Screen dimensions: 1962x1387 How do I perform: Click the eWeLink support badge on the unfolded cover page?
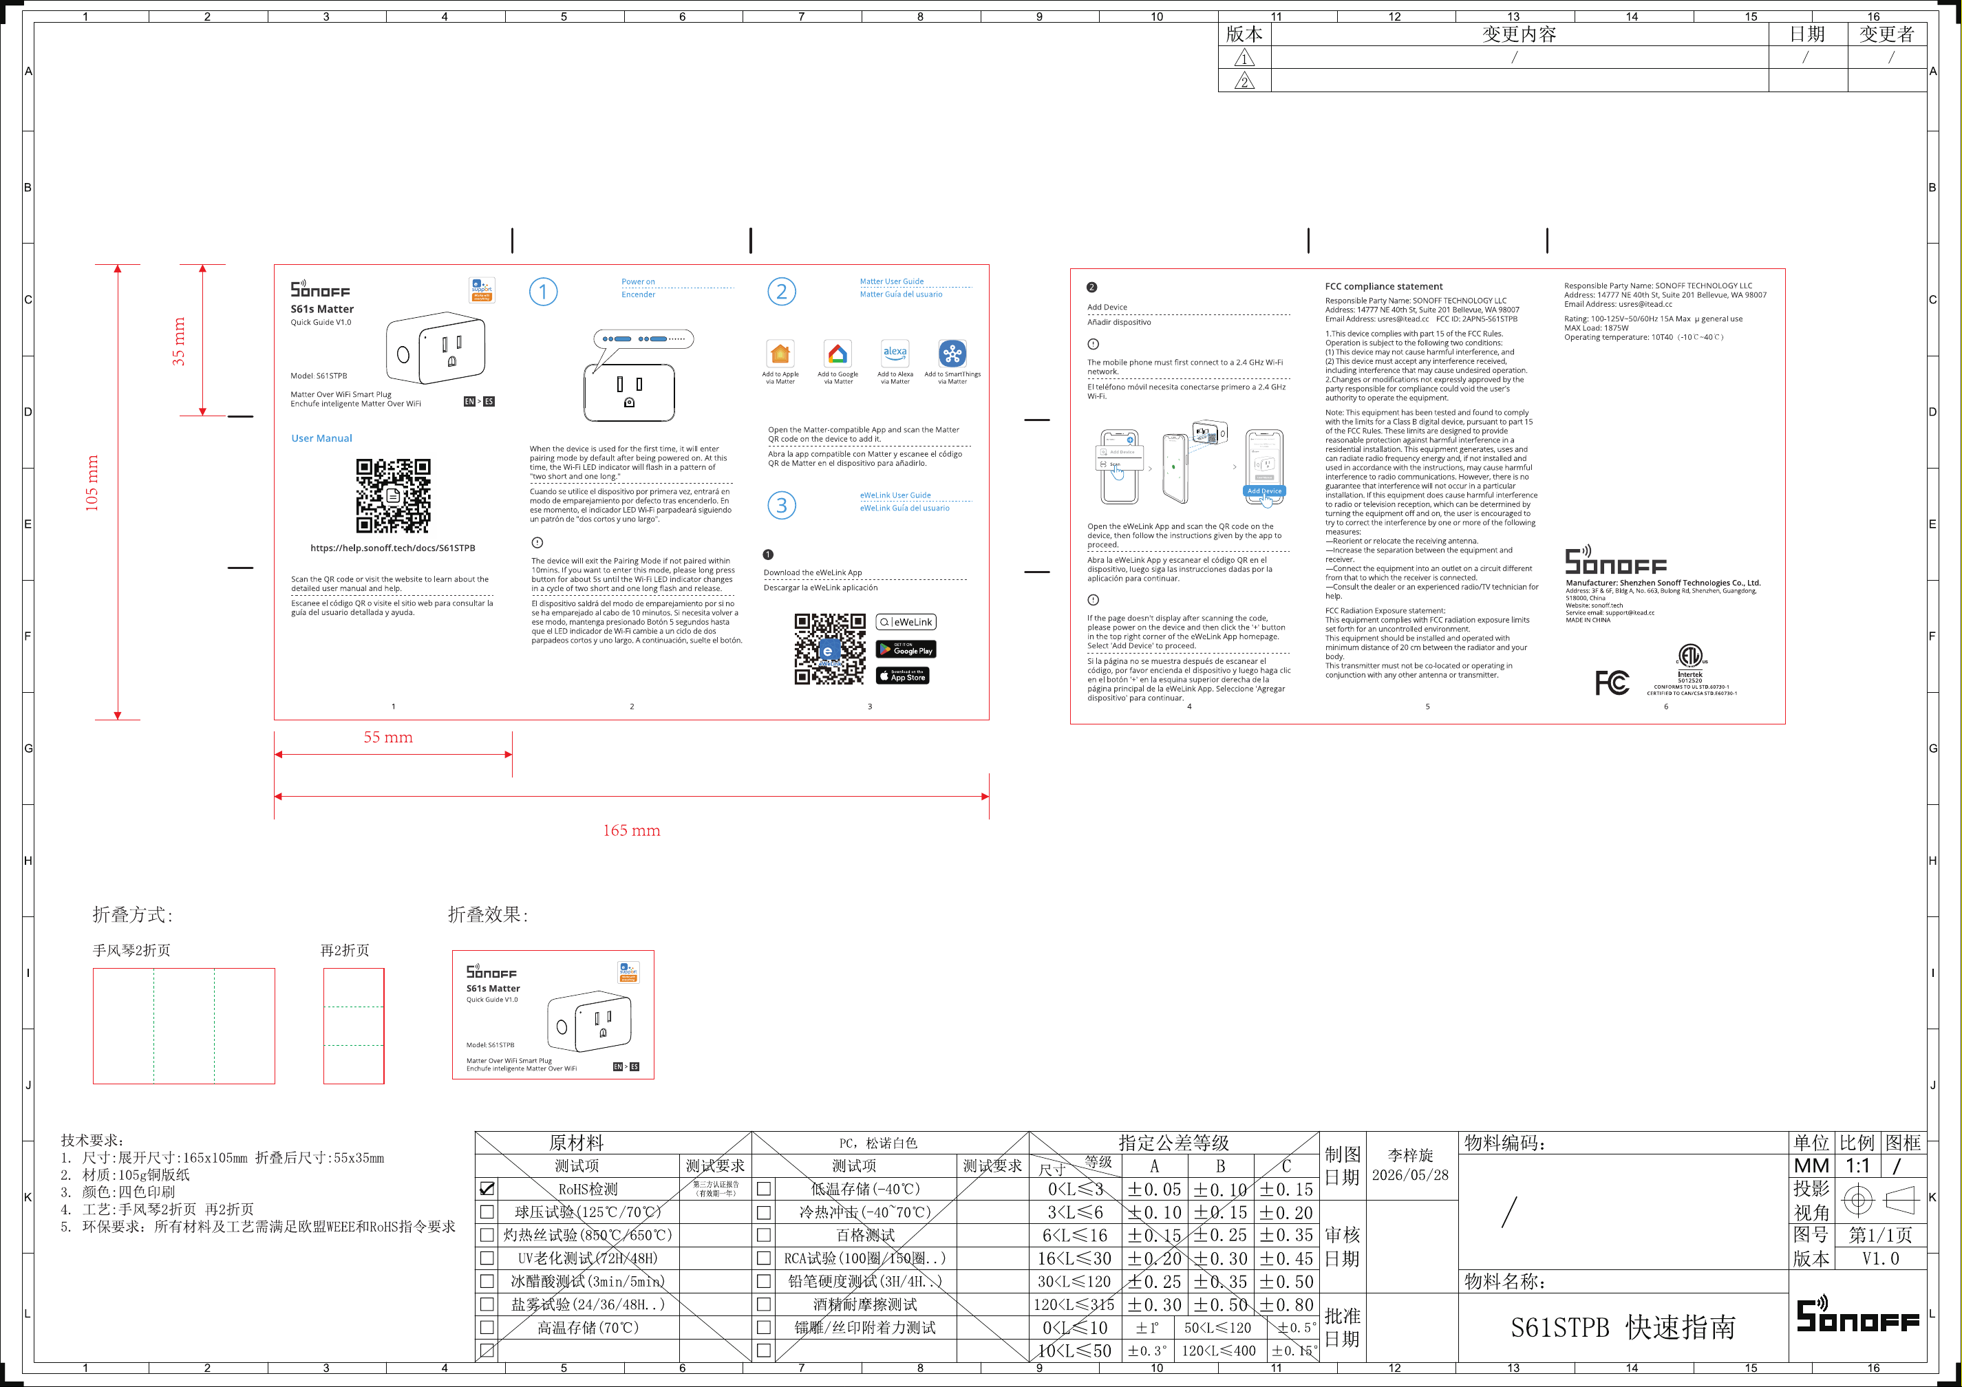click(482, 290)
